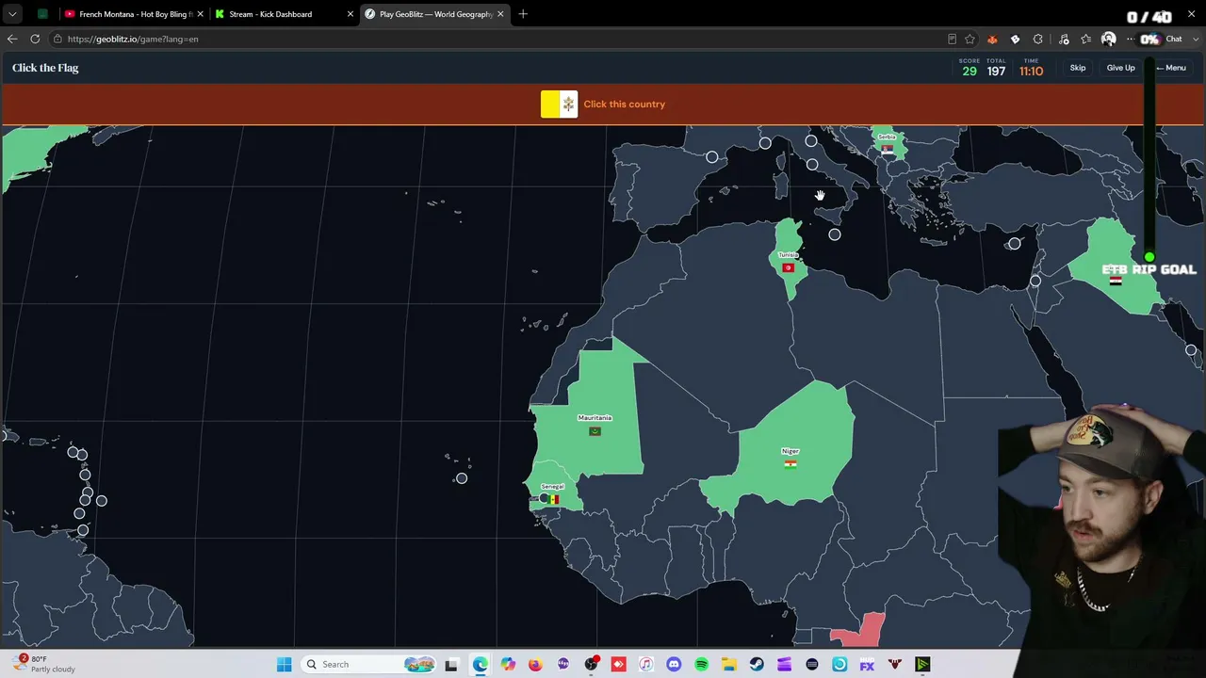Viewport: 1206px width, 678px height.
Task: Open the GeoBlitz Menu
Action: 1171,68
